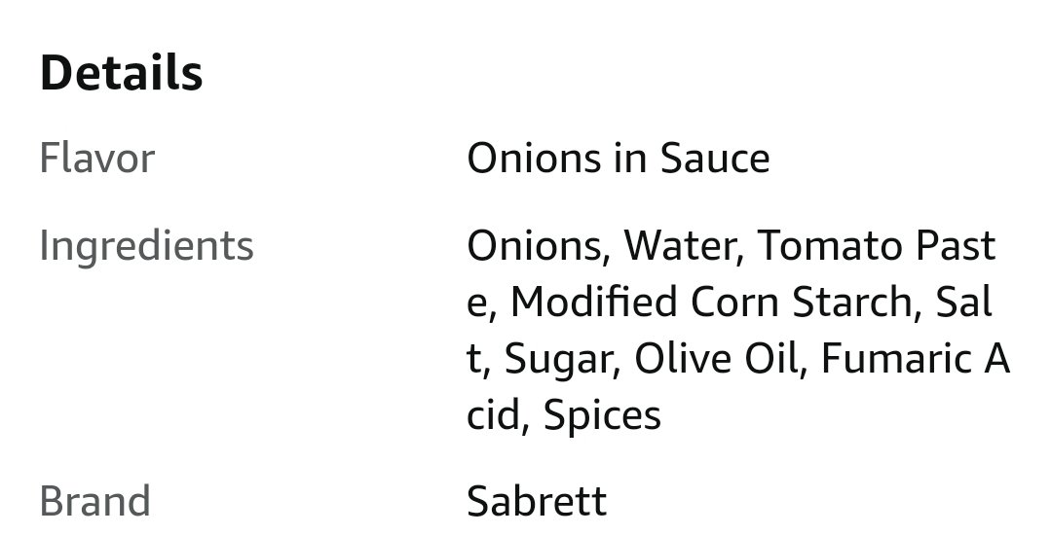Click Olive Oil in the ingredients list
Screen dimensions: 1051x535
[716, 358]
